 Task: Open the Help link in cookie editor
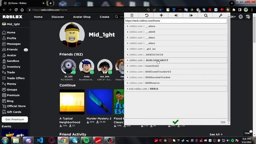tap(223, 122)
